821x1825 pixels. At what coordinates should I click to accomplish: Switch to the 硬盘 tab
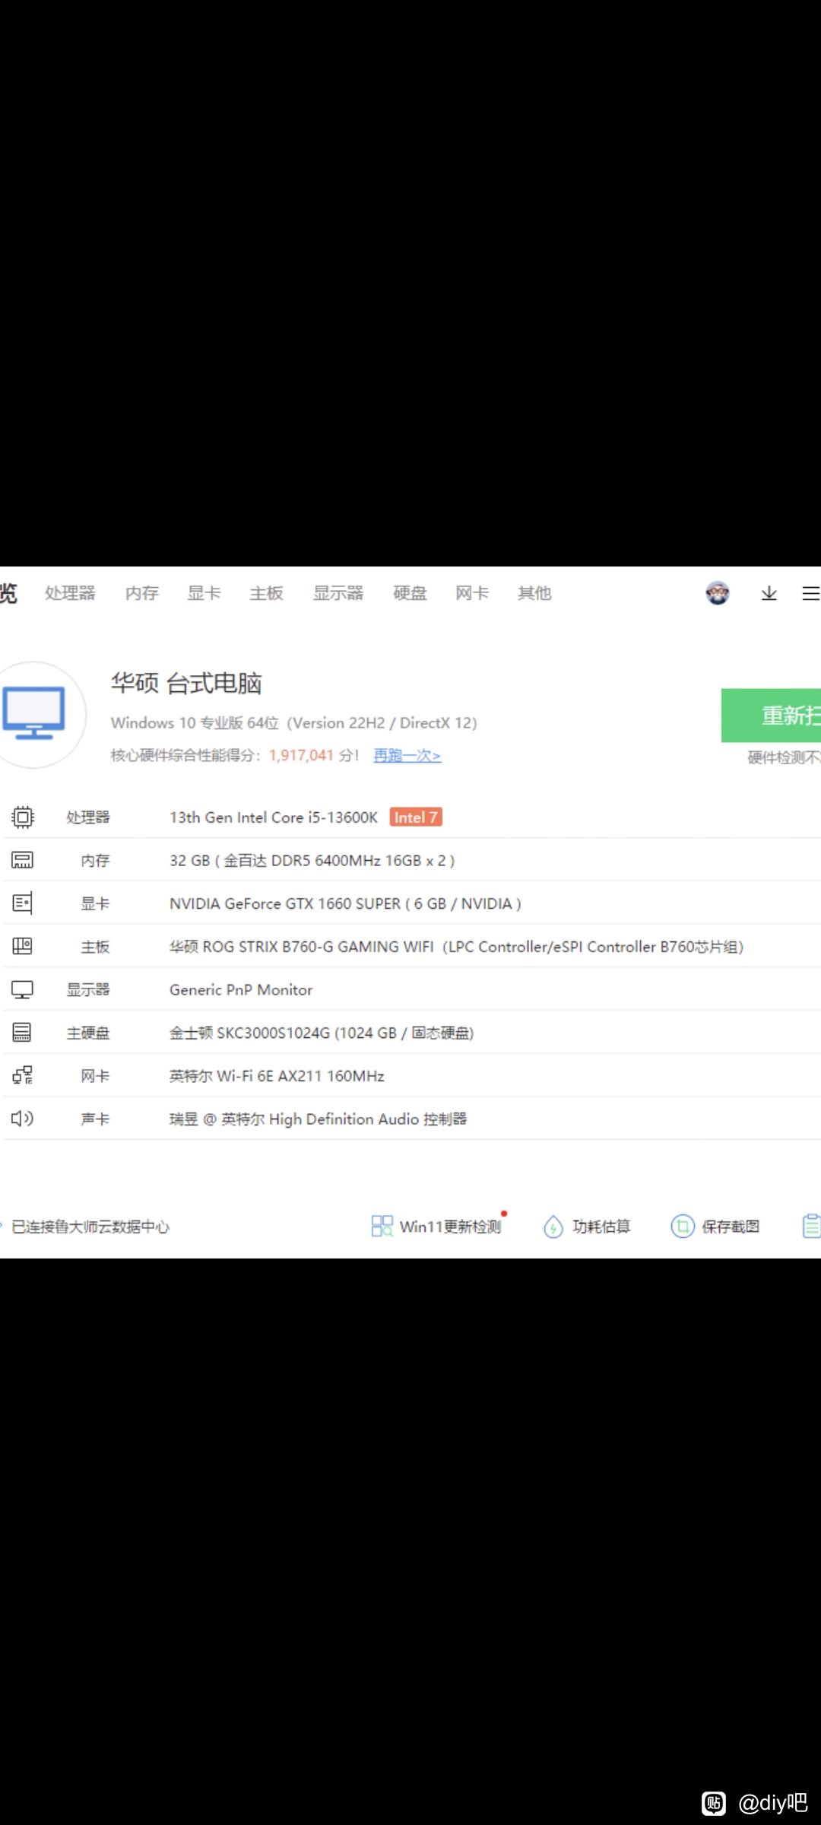tap(410, 593)
